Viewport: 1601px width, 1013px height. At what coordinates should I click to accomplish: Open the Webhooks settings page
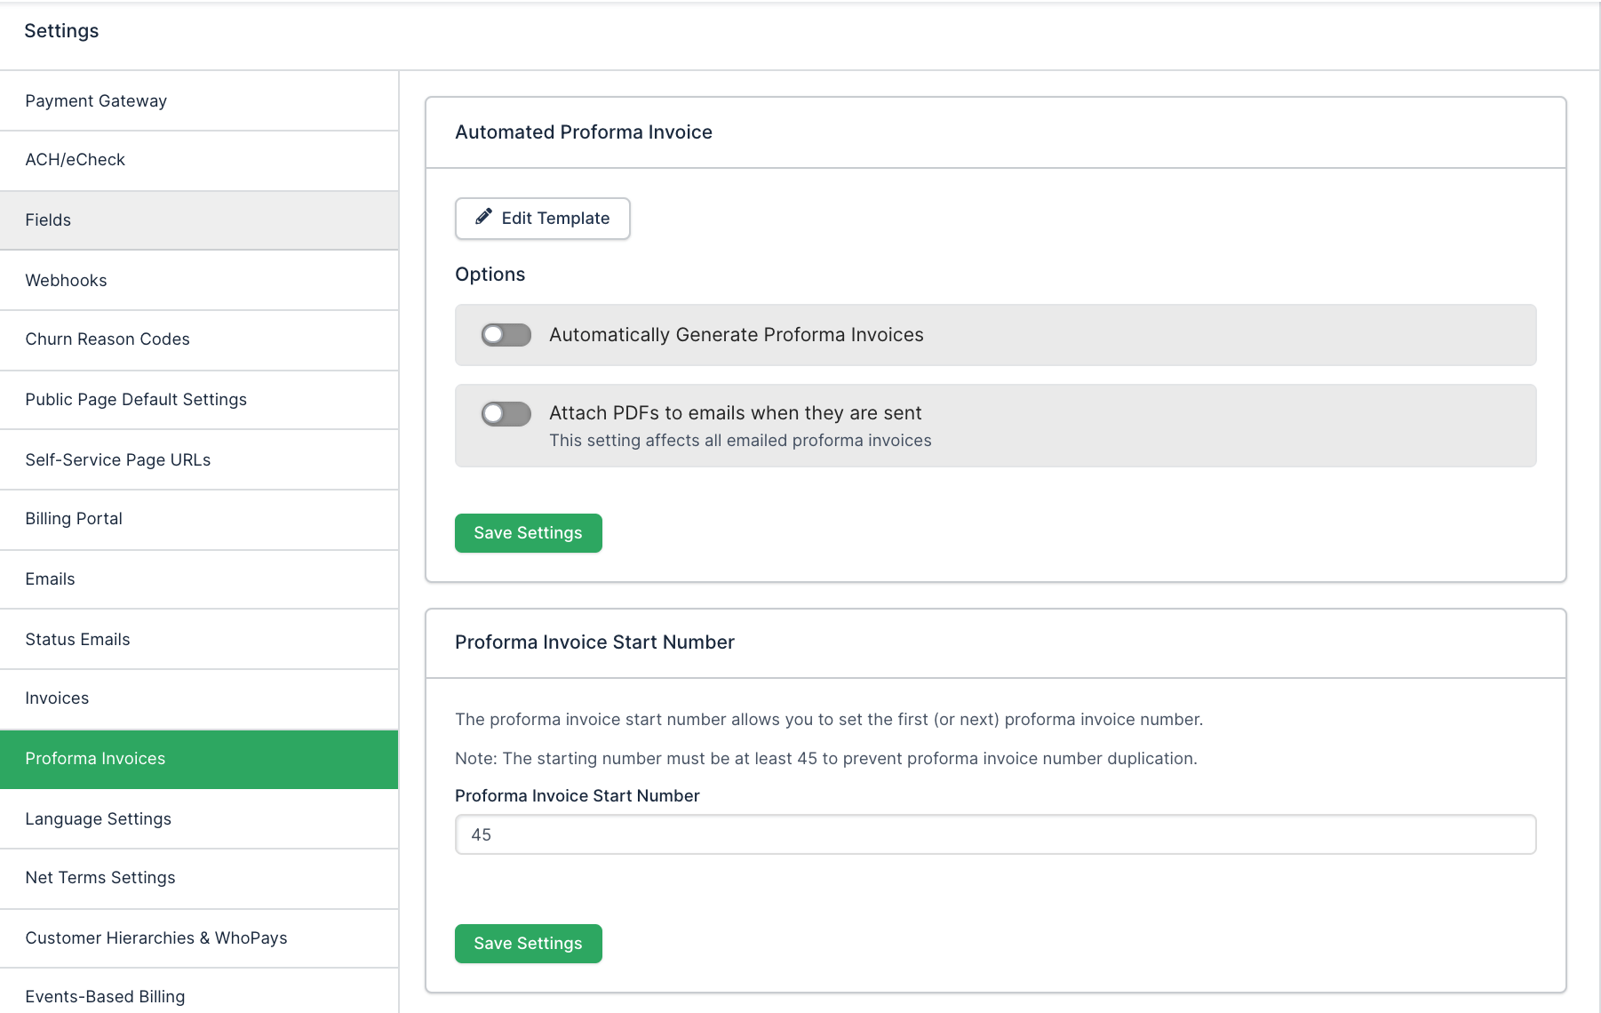(66, 281)
